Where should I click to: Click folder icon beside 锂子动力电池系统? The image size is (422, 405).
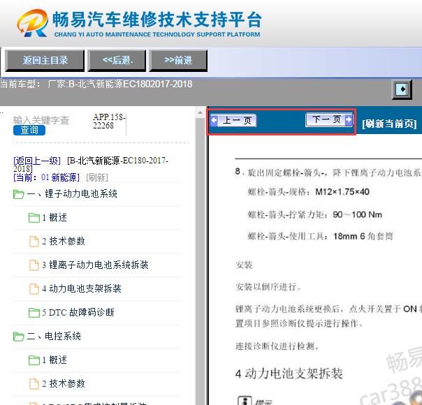tap(19, 194)
